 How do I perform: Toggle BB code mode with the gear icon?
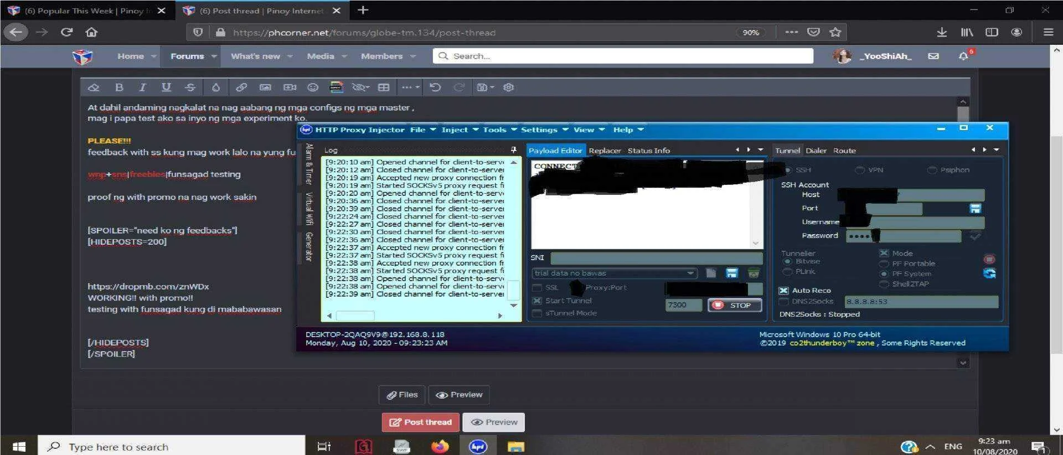pyautogui.click(x=509, y=87)
